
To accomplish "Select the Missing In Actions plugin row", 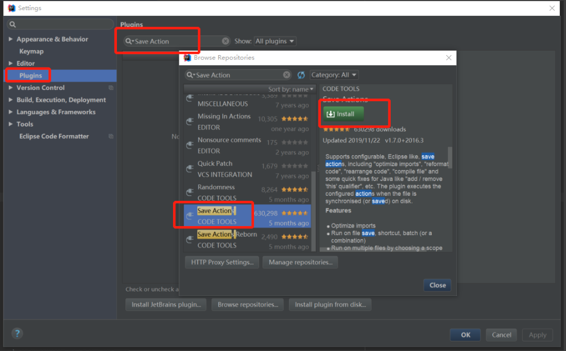I will point(247,122).
